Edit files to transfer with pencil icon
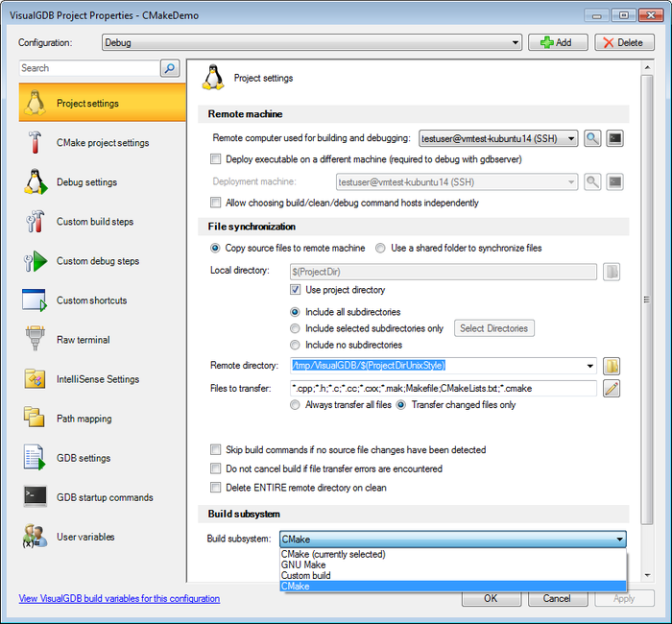This screenshot has height=624, width=672. (612, 388)
